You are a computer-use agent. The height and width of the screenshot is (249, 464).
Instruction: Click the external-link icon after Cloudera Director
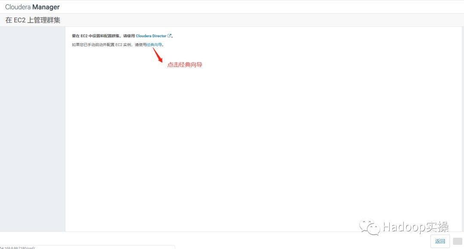point(169,36)
